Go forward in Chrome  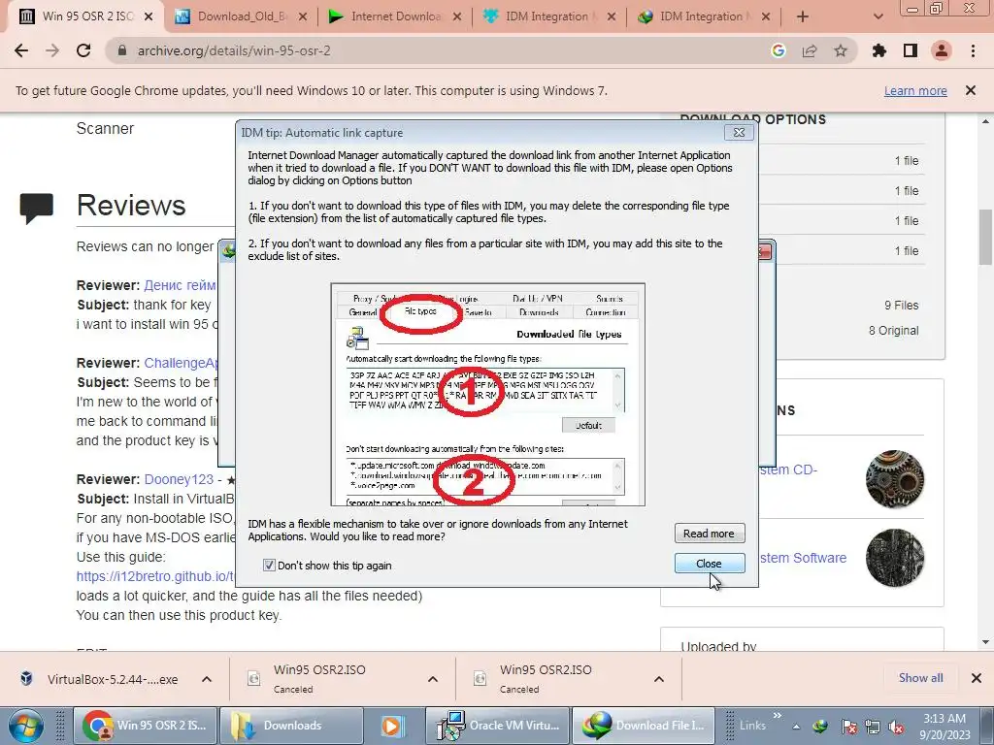point(52,50)
